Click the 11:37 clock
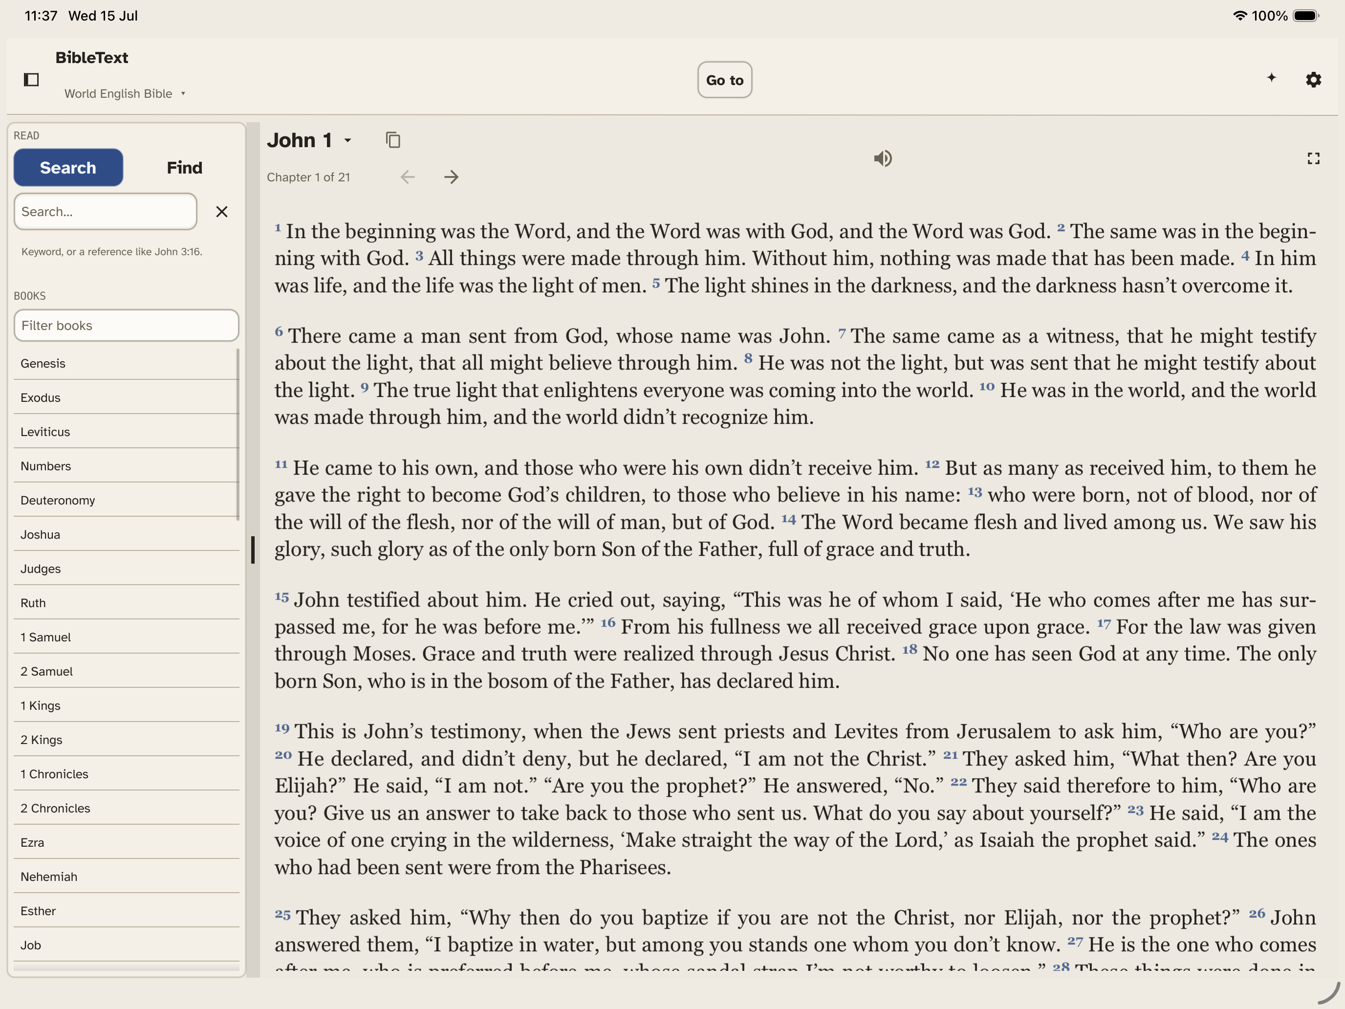1345x1009 pixels. click(41, 16)
